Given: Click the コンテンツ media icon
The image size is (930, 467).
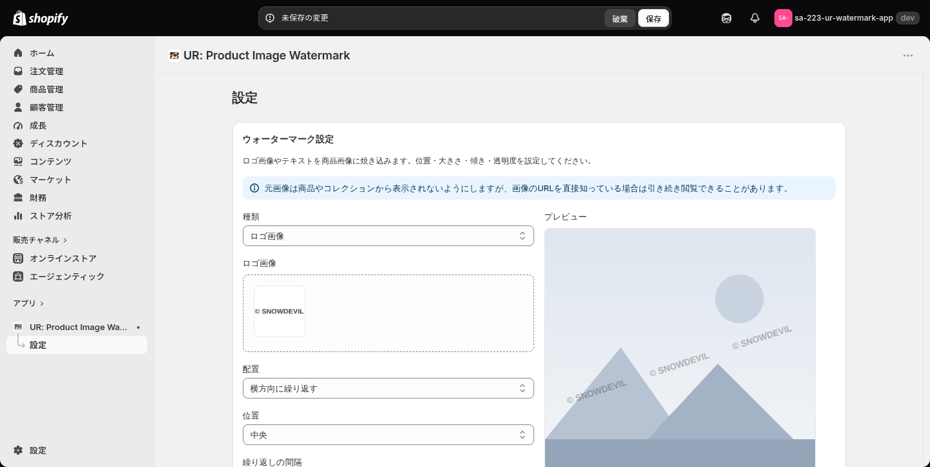Looking at the screenshot, I should coord(18,161).
